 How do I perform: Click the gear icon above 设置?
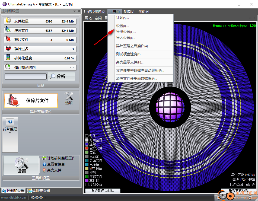tap(21, 163)
